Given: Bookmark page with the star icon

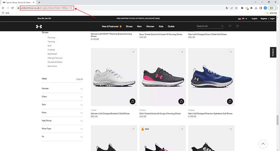Looking at the screenshot, I should 236,8.
